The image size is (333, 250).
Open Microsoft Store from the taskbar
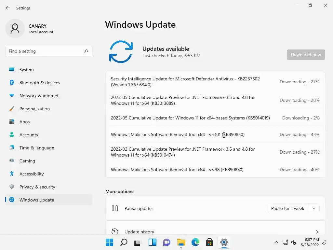tap(210, 242)
